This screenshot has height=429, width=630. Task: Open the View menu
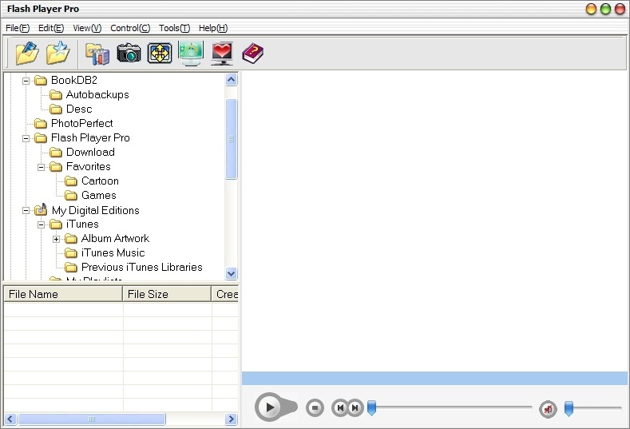point(87,28)
